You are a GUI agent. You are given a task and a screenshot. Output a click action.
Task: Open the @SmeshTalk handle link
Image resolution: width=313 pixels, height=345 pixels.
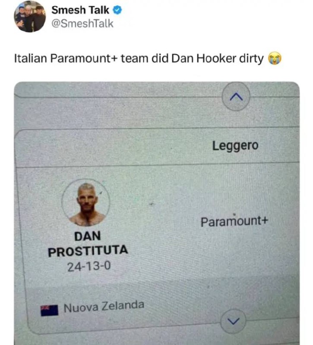tap(82, 24)
